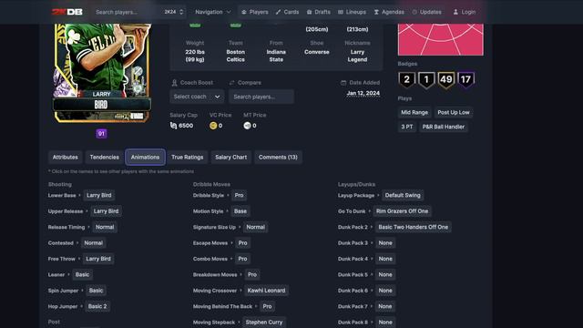Click Free Throw Larry Bird animation

click(x=98, y=259)
